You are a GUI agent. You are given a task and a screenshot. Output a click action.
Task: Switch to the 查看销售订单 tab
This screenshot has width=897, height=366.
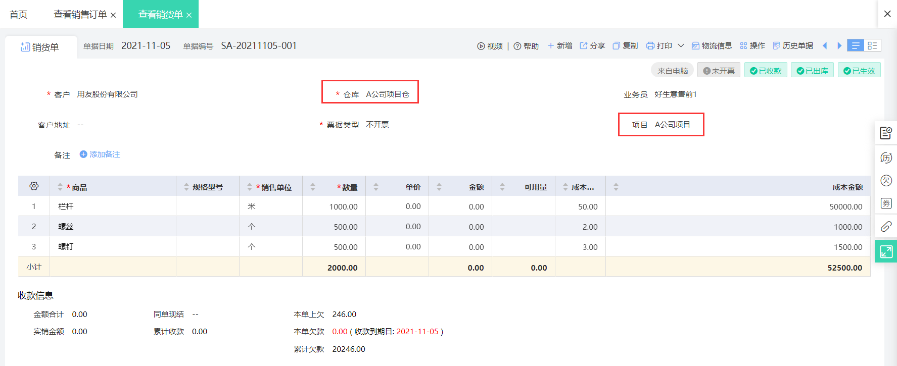80,15
